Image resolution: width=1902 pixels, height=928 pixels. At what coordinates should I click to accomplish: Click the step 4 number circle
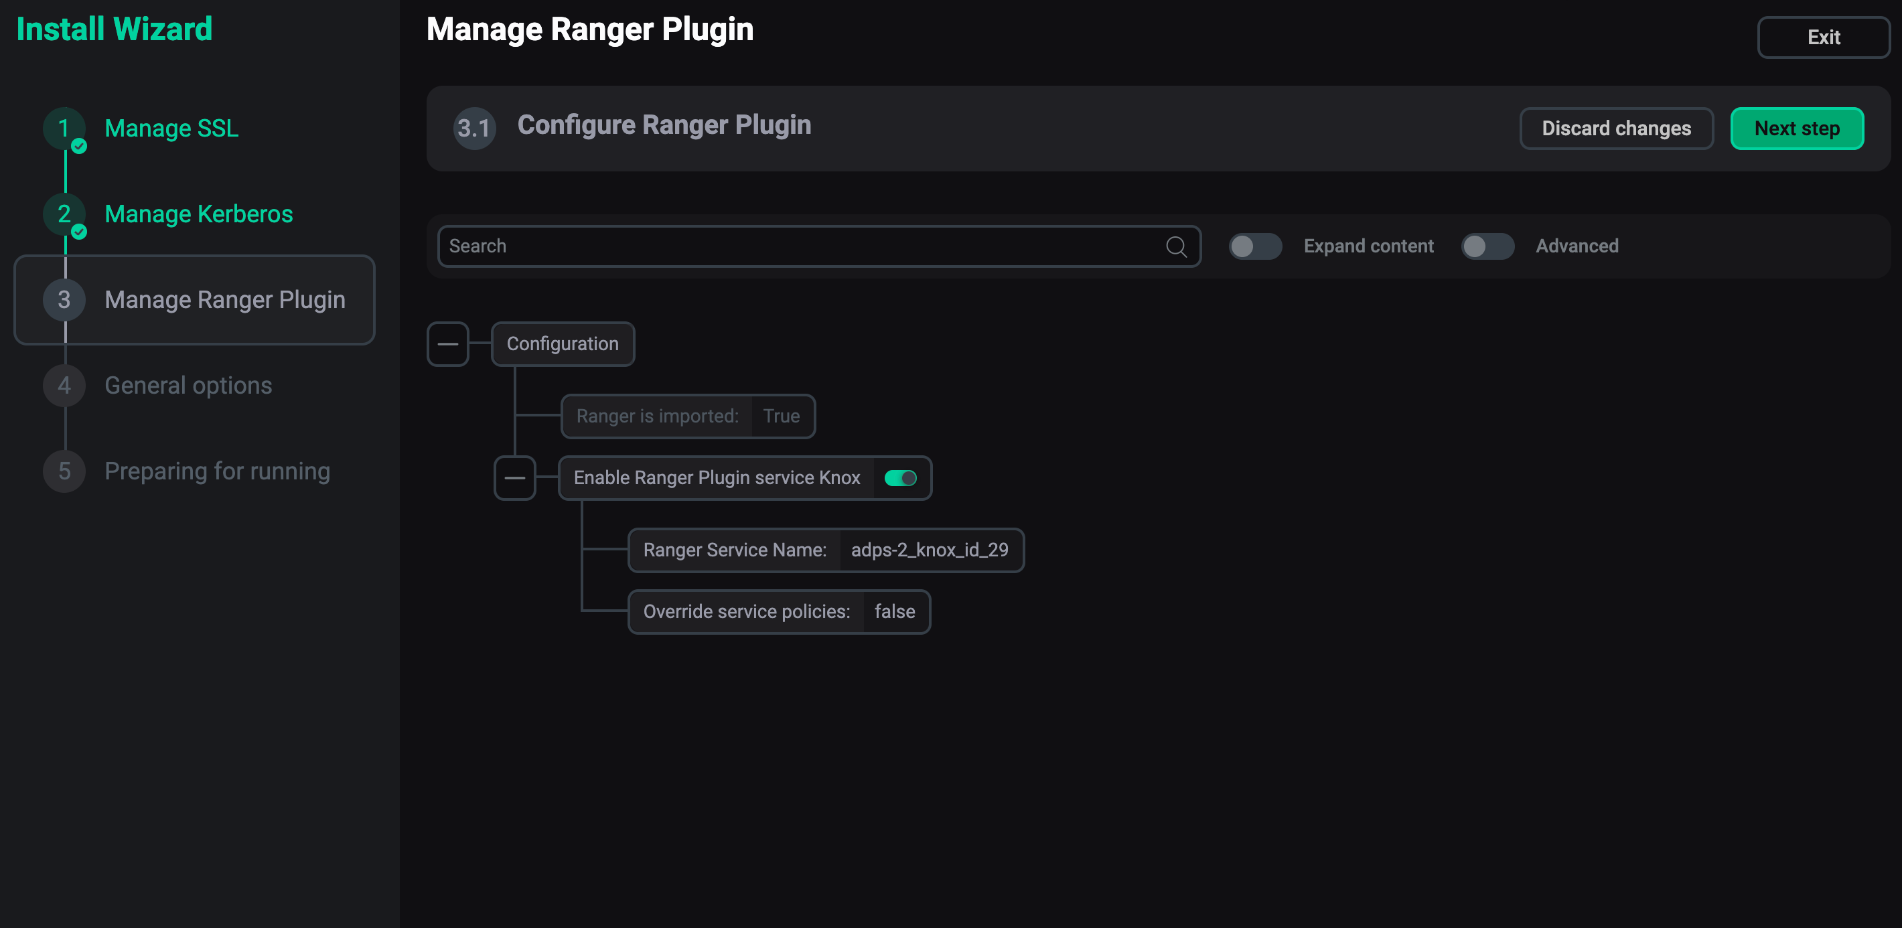[64, 386]
